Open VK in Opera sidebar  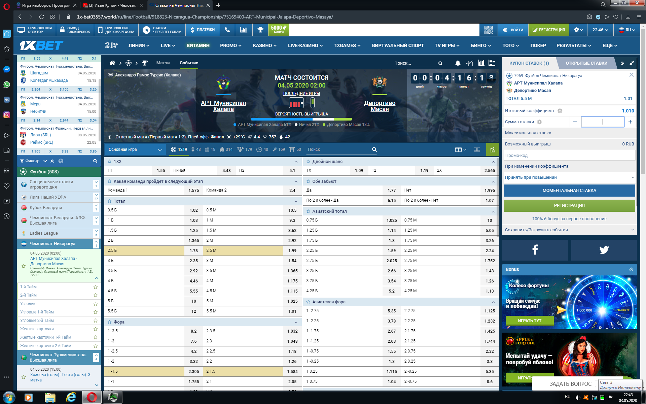click(7, 100)
